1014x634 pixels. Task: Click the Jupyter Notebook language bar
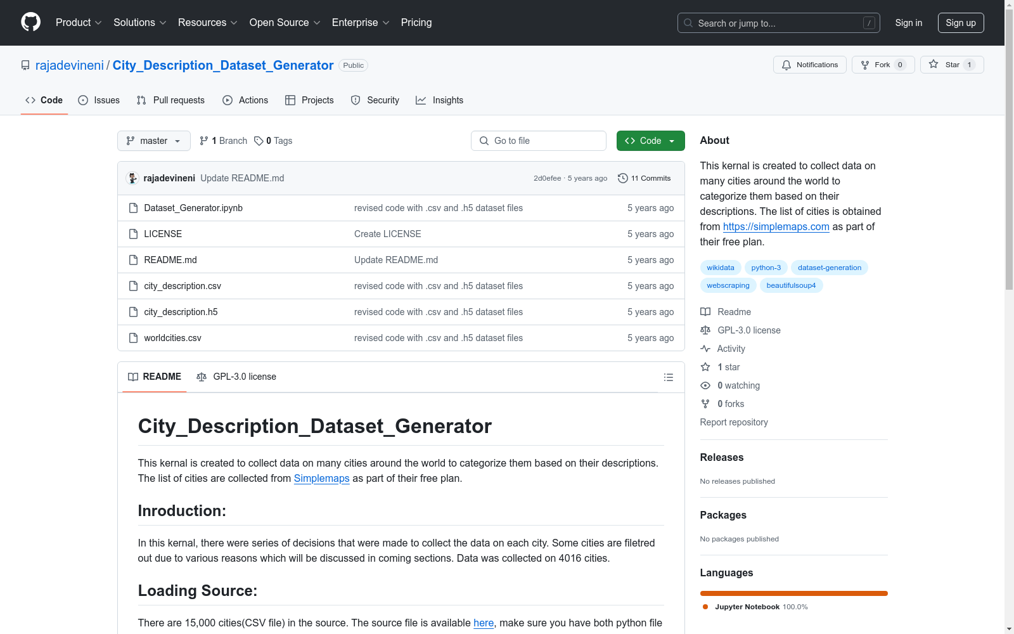[794, 593]
